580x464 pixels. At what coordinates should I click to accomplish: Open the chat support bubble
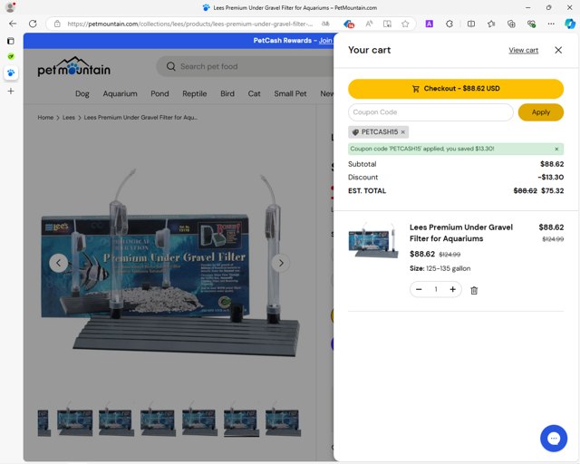554,439
